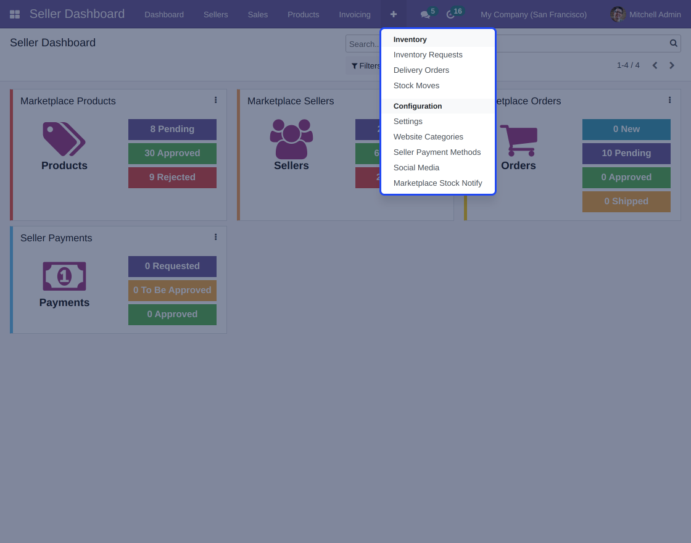Click Marketplace Sellers card title

tap(291, 101)
